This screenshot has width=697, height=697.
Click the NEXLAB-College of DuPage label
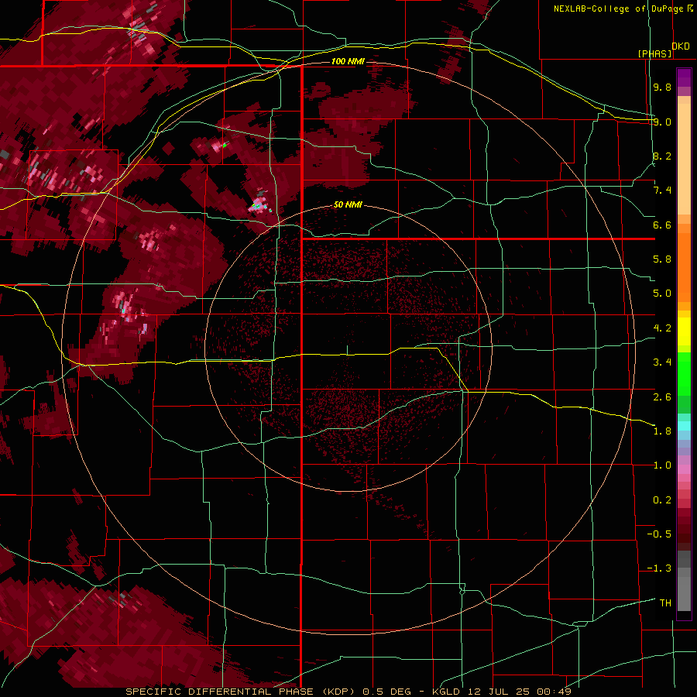click(619, 9)
